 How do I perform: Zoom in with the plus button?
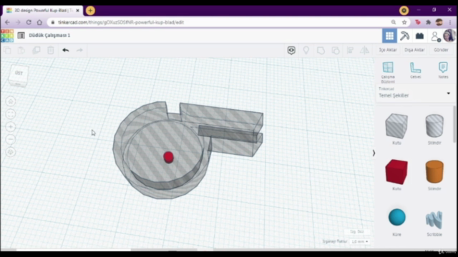(x=11, y=127)
